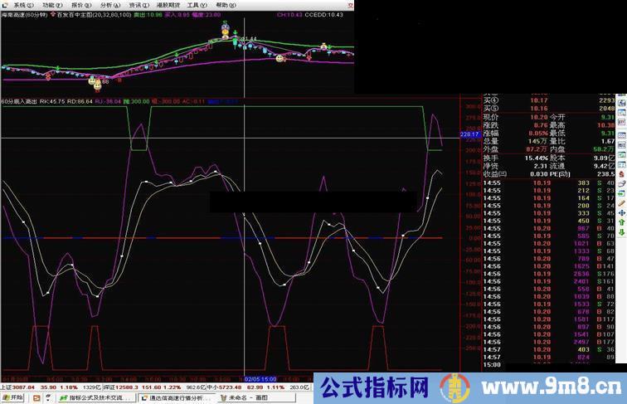Open the 工具 menu

(x=192, y=4)
